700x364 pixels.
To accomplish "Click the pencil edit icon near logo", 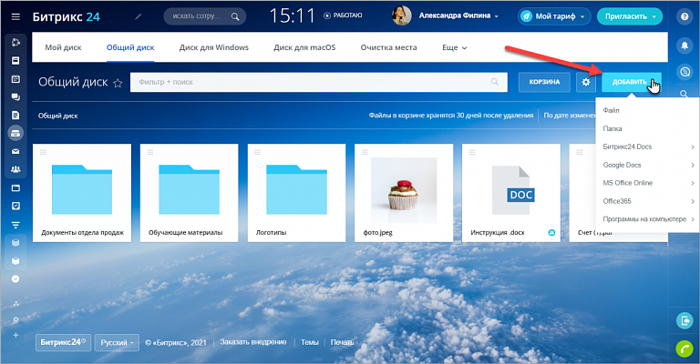I will click(x=139, y=16).
